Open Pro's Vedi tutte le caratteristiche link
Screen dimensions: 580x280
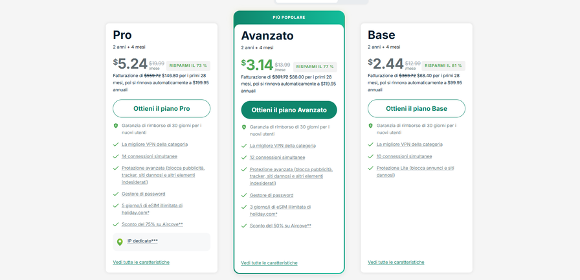141,262
